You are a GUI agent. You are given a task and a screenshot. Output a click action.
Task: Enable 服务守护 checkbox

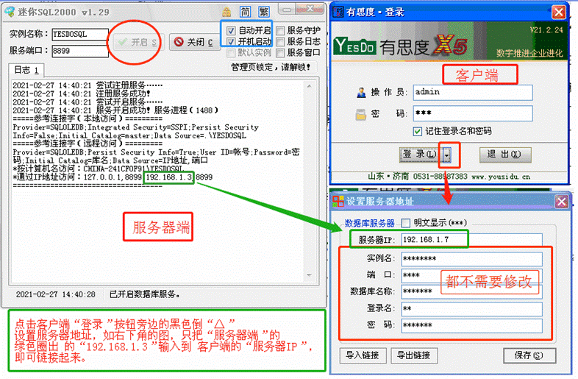tap(280, 30)
